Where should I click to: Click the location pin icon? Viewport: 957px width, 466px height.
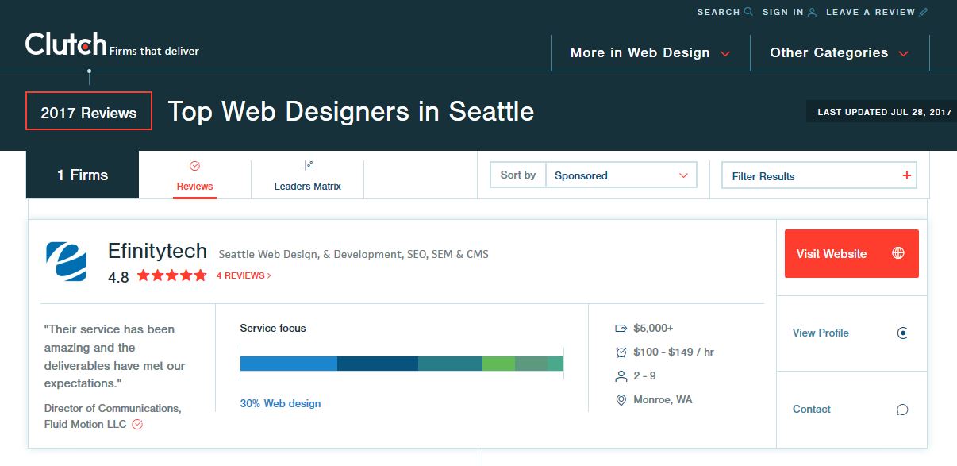click(621, 400)
